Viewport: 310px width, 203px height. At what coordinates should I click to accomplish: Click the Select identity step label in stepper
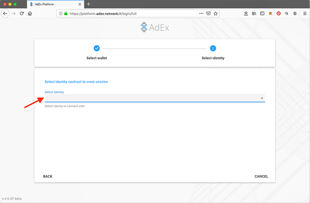(213, 58)
